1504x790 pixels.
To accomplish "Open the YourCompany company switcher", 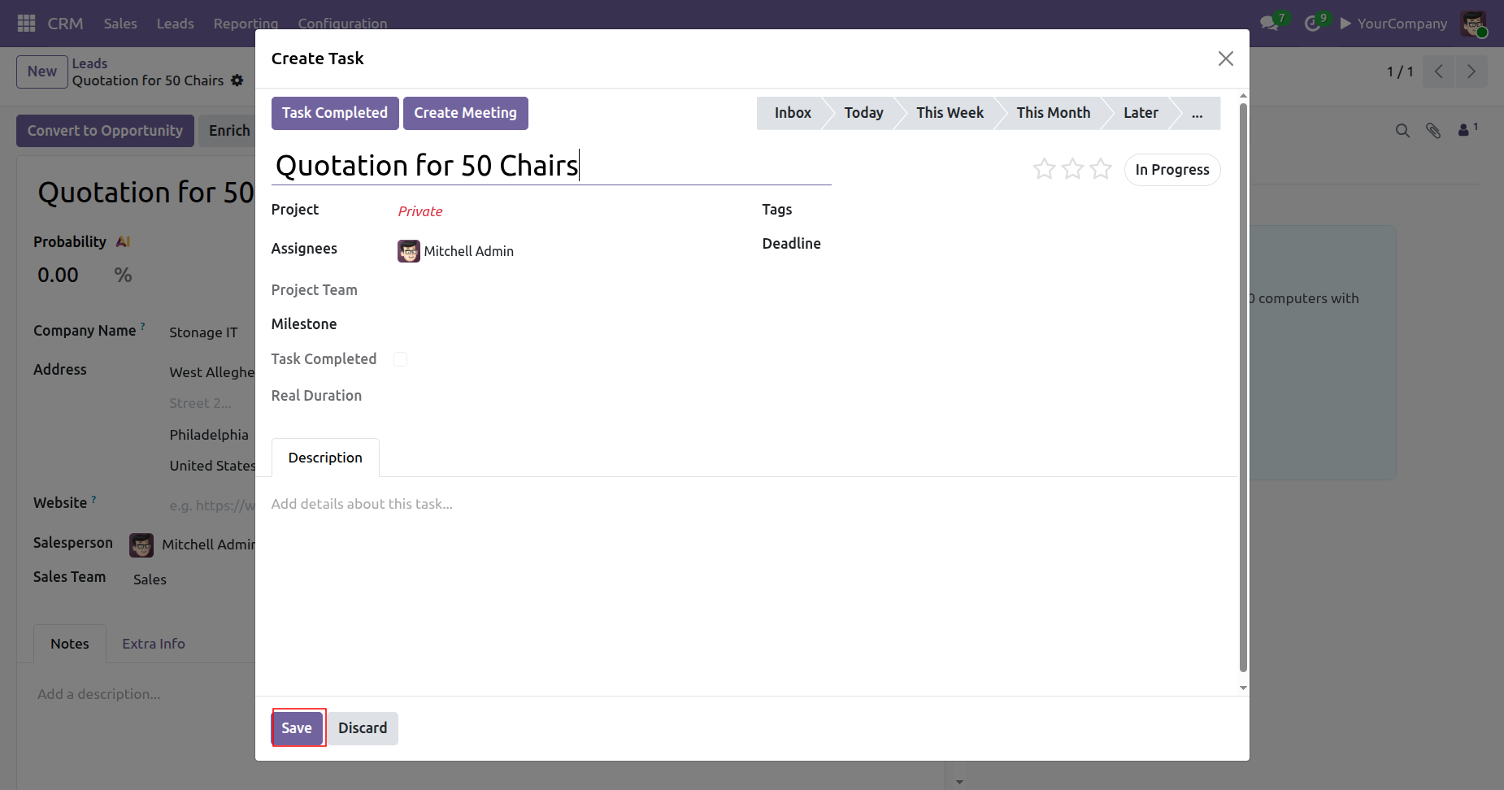I will pos(1402,24).
